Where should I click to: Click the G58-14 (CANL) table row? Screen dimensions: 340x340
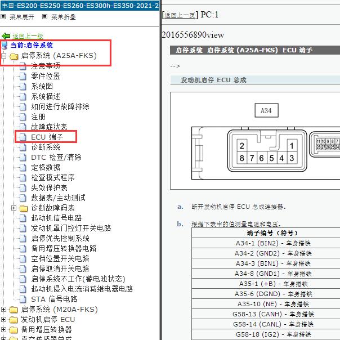tap(266, 324)
